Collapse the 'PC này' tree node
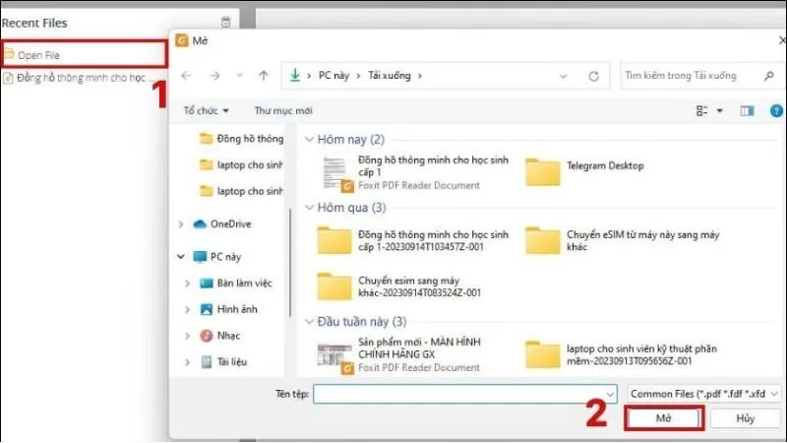Image resolution: width=787 pixels, height=443 pixels. (x=181, y=257)
